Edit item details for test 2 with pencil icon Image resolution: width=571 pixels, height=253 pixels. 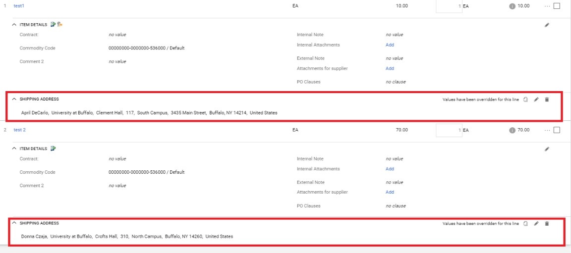(x=547, y=149)
